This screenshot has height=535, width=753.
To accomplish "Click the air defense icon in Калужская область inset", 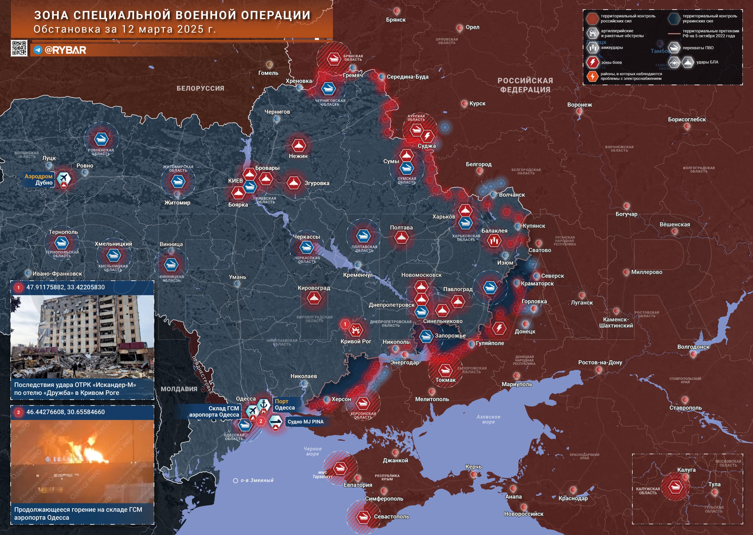I will tap(676, 486).
